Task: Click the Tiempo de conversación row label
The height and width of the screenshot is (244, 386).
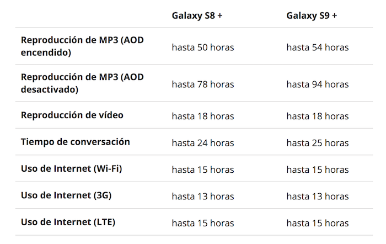Action: click(76, 142)
